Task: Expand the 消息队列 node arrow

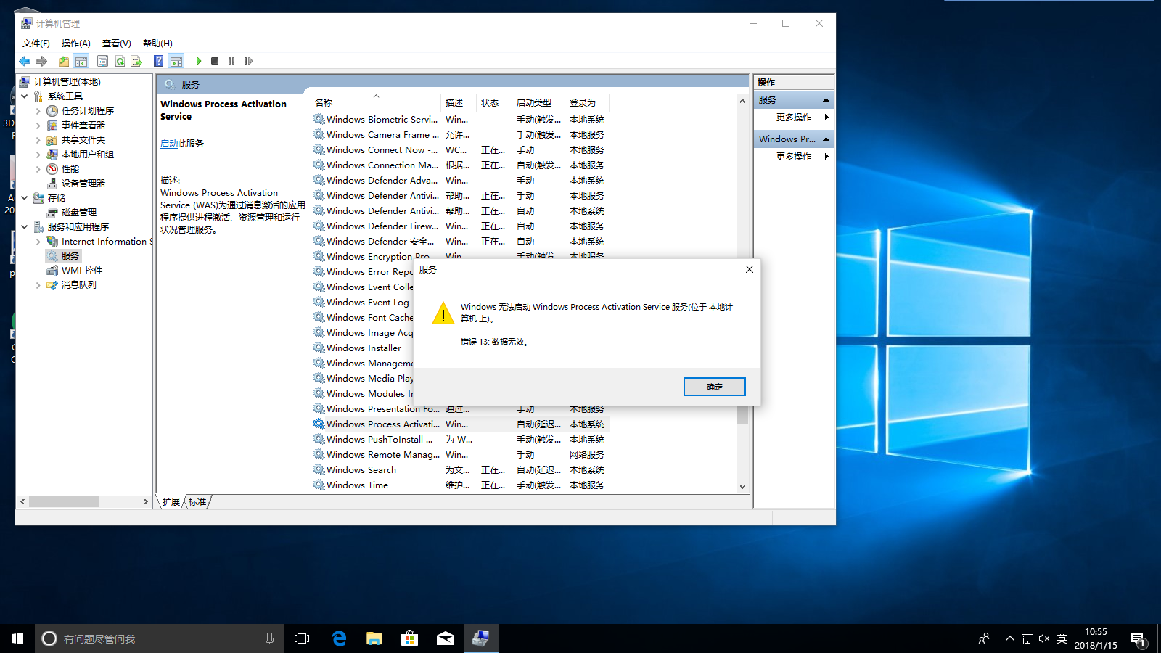Action: coord(38,285)
